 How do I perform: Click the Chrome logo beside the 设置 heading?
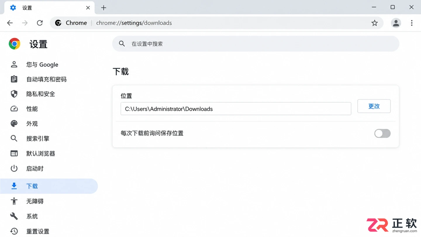14,44
